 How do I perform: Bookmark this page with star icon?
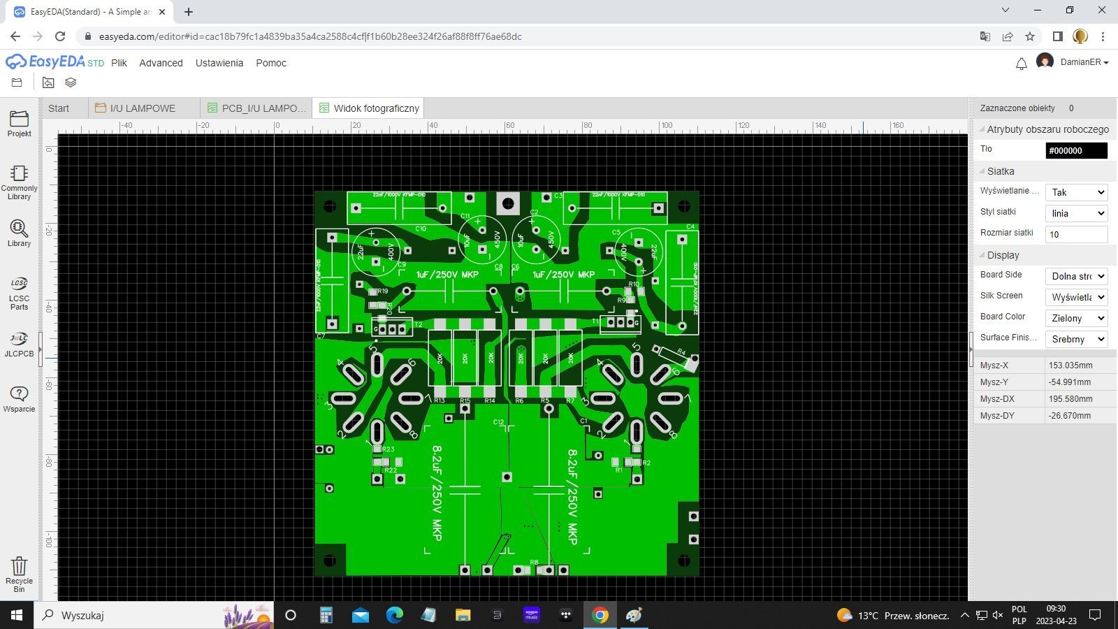pos(1030,36)
